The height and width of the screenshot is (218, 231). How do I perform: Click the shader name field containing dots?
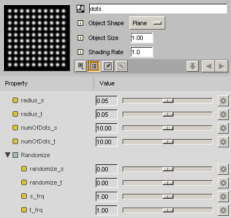point(158,9)
